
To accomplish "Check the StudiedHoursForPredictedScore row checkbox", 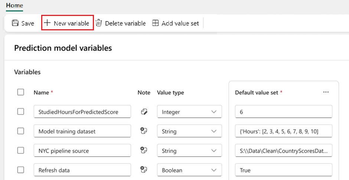I will click(21, 111).
